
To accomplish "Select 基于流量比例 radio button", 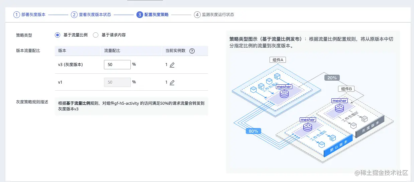I will coord(58,35).
